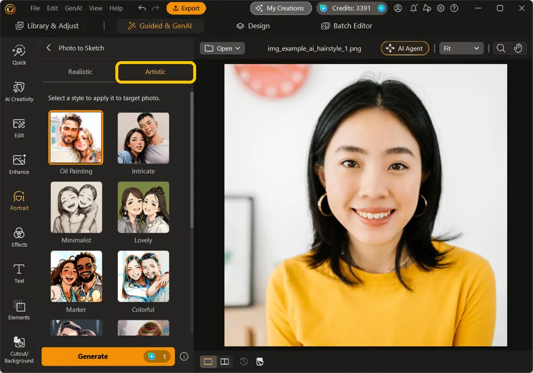Select the Realistic style tab
Image resolution: width=533 pixels, height=373 pixels.
click(x=80, y=72)
